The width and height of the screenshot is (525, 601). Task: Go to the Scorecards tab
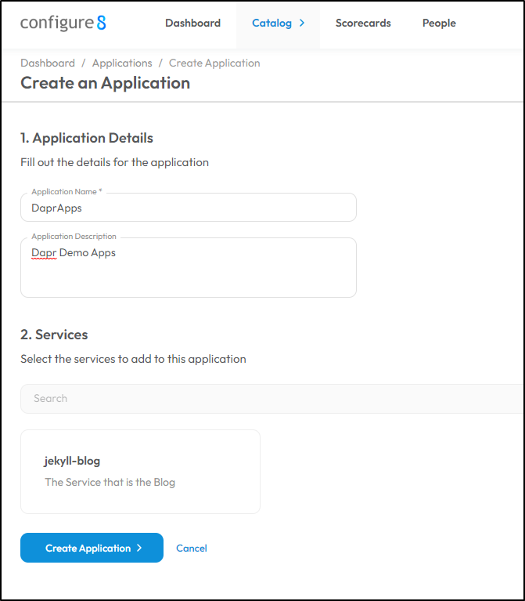pos(363,23)
